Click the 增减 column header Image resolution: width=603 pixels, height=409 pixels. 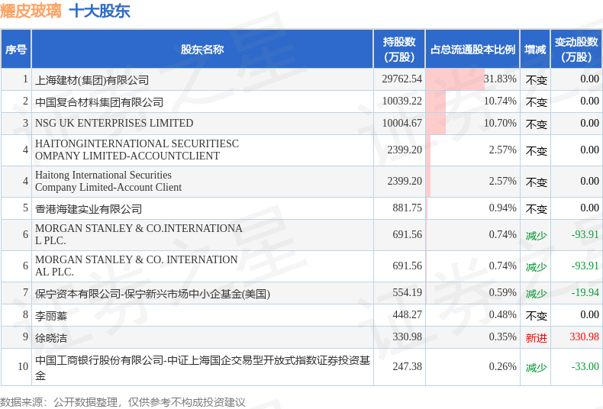point(535,49)
